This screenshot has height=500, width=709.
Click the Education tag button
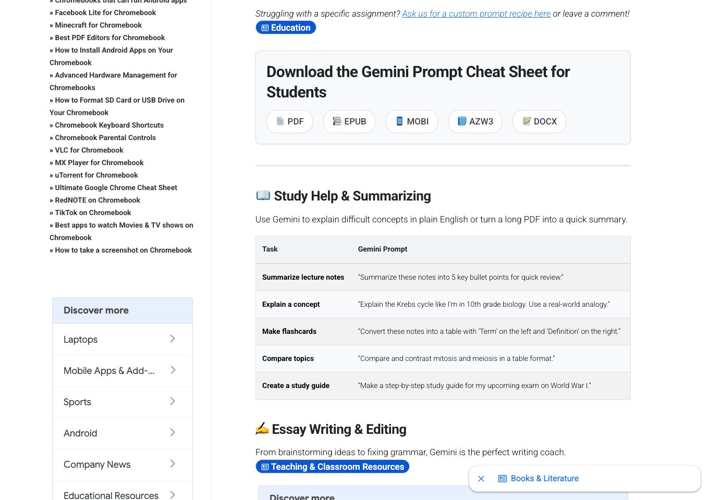(x=286, y=28)
